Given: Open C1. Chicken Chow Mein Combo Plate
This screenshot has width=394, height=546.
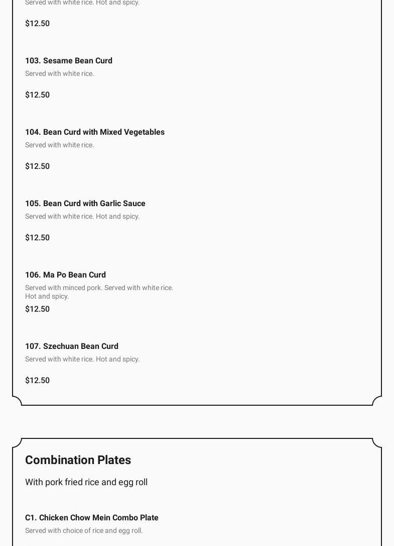Looking at the screenshot, I should 91,517.
